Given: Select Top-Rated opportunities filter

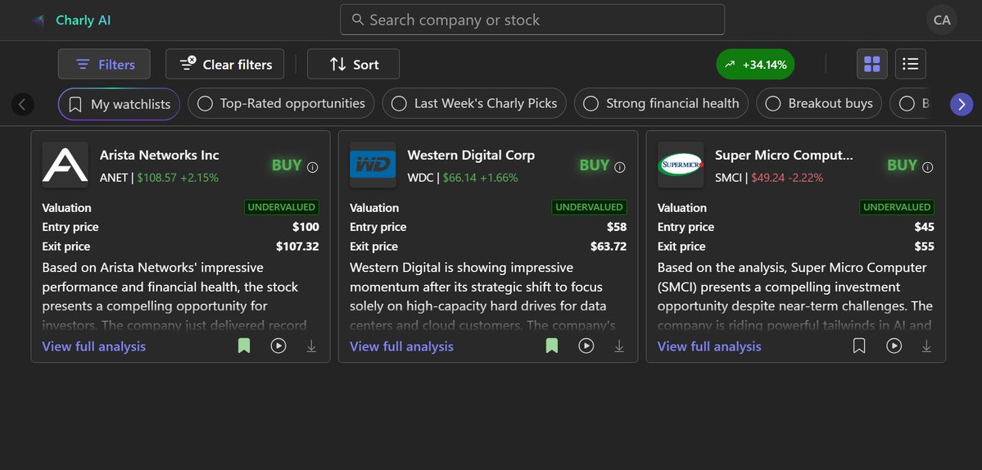Looking at the screenshot, I should [281, 103].
